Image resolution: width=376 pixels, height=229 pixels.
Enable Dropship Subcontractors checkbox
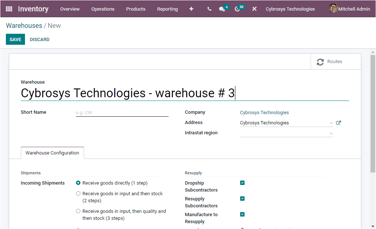pyautogui.click(x=242, y=183)
